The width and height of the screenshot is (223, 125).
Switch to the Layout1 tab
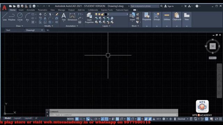pos(17,118)
